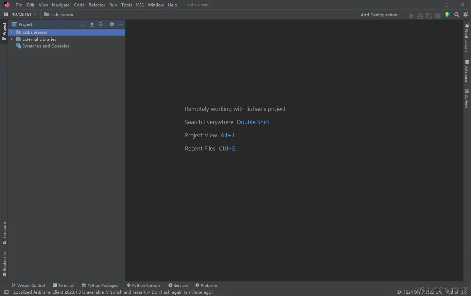The height and width of the screenshot is (296, 471).
Task: Open the Project view selector header
Action: click(22, 24)
